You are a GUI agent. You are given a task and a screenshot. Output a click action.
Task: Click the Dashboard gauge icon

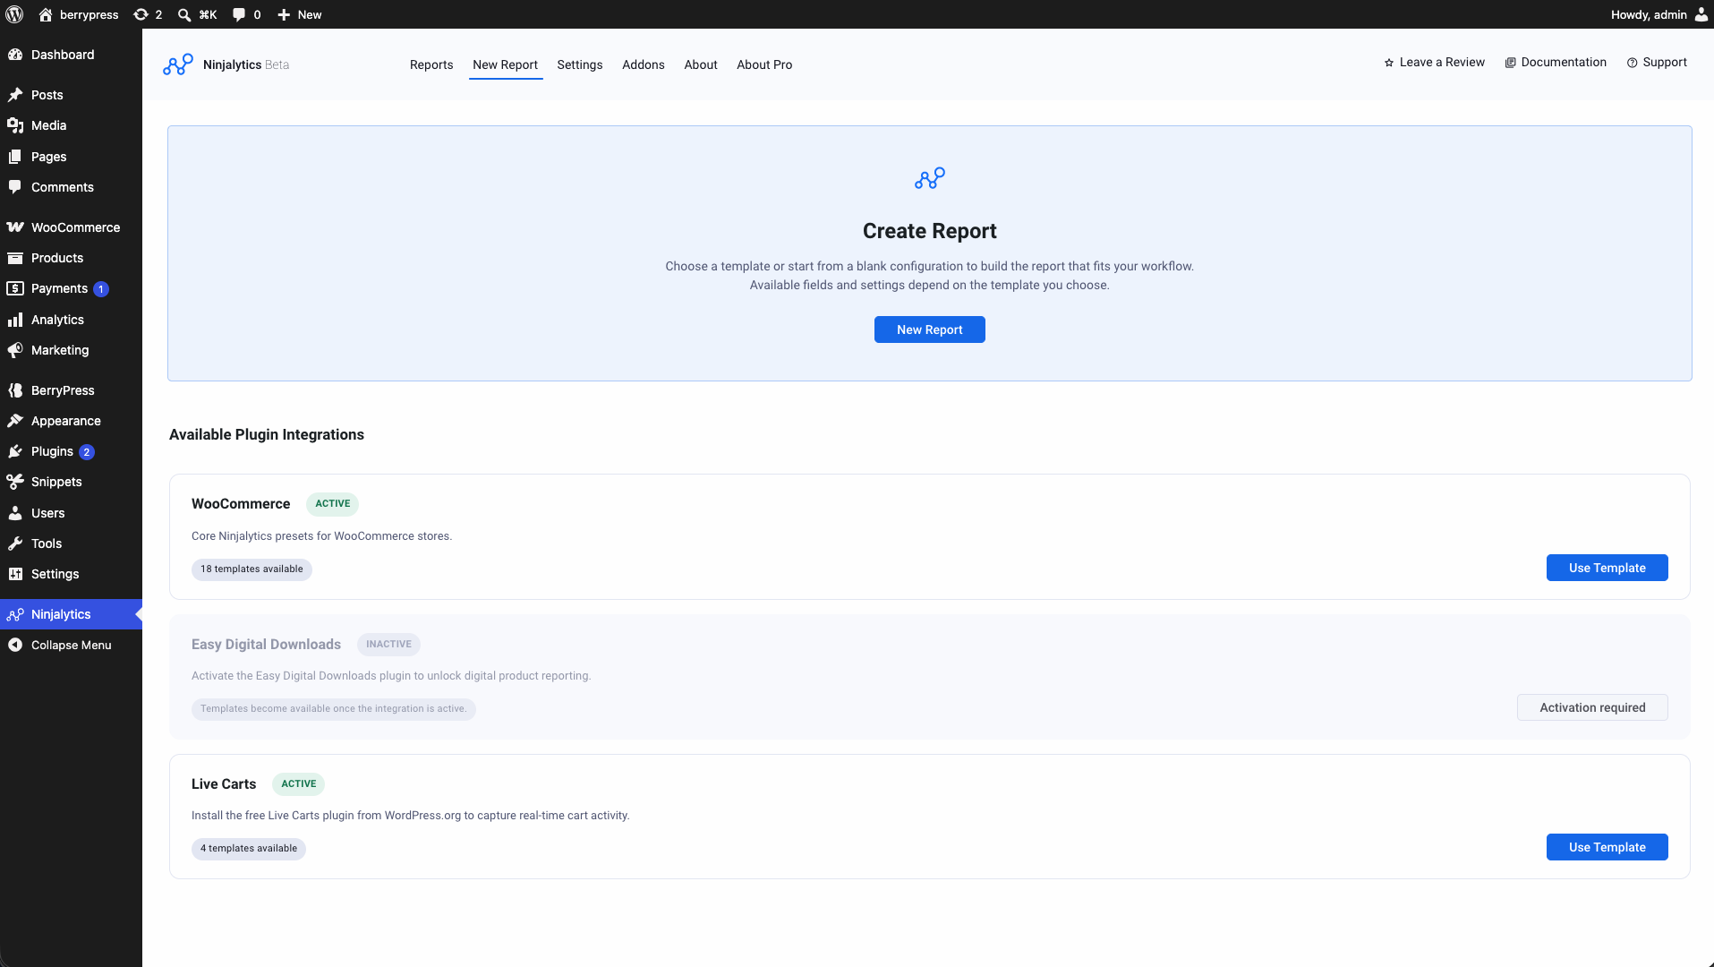tap(15, 55)
